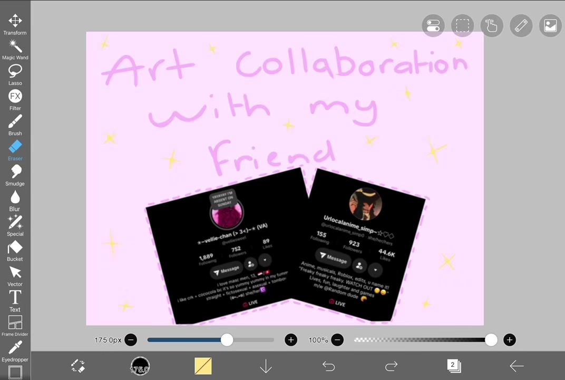The height and width of the screenshot is (380, 565).
Task: Open the selection area tool at top
Action: (462, 26)
